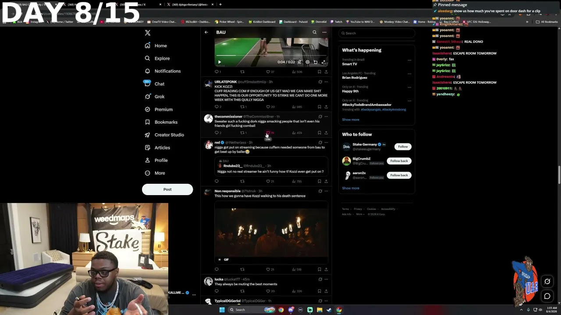
Task: Like lucka's muting post
Action: pyautogui.click(x=270, y=291)
